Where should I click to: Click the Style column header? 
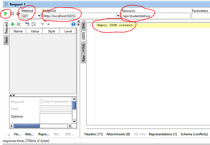click(x=51, y=31)
